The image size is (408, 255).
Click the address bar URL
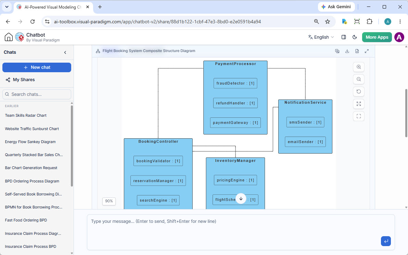click(157, 22)
